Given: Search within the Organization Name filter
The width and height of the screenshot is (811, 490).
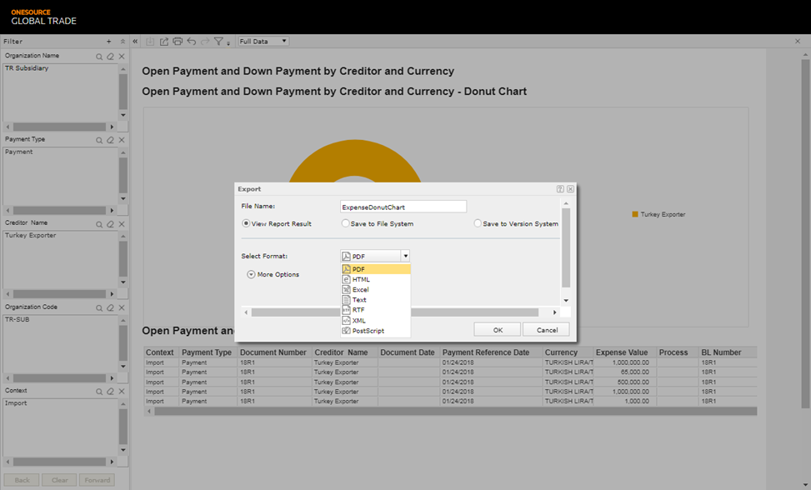Looking at the screenshot, I should tap(99, 57).
